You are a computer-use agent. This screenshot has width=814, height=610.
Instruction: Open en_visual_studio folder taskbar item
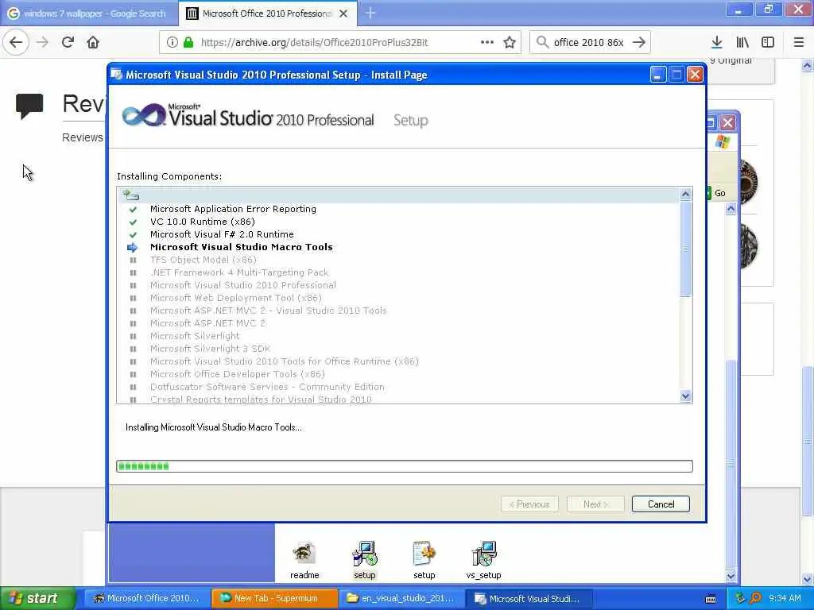(401, 598)
